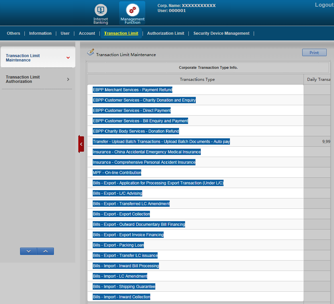This screenshot has width=334, height=304.
Task: Select Bills - Export - Packing Loan row
Action: (118, 245)
